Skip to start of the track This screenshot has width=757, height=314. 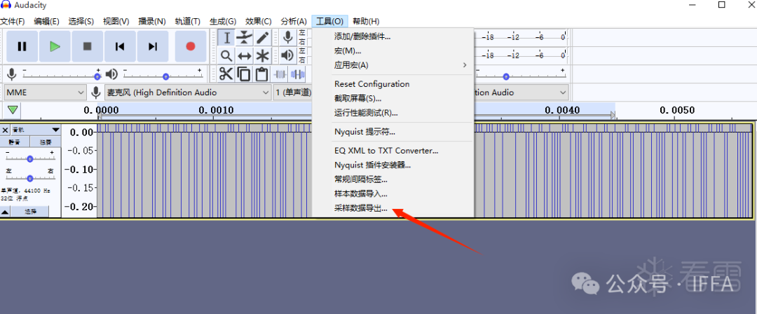[120, 46]
